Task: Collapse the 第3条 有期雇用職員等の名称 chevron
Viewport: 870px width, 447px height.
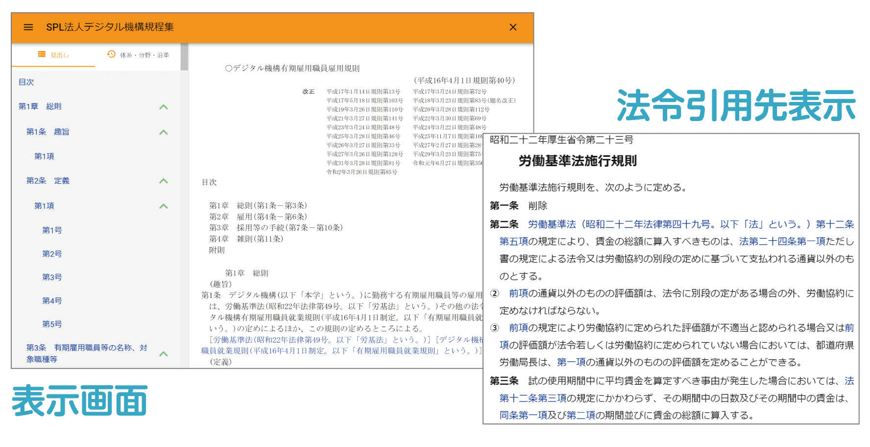Action: click(x=164, y=354)
